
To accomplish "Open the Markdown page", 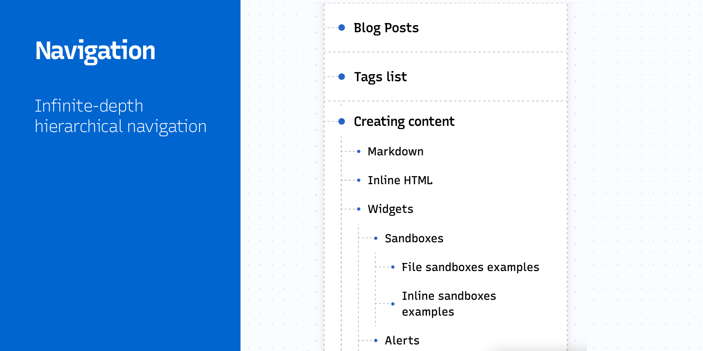I will pyautogui.click(x=395, y=151).
